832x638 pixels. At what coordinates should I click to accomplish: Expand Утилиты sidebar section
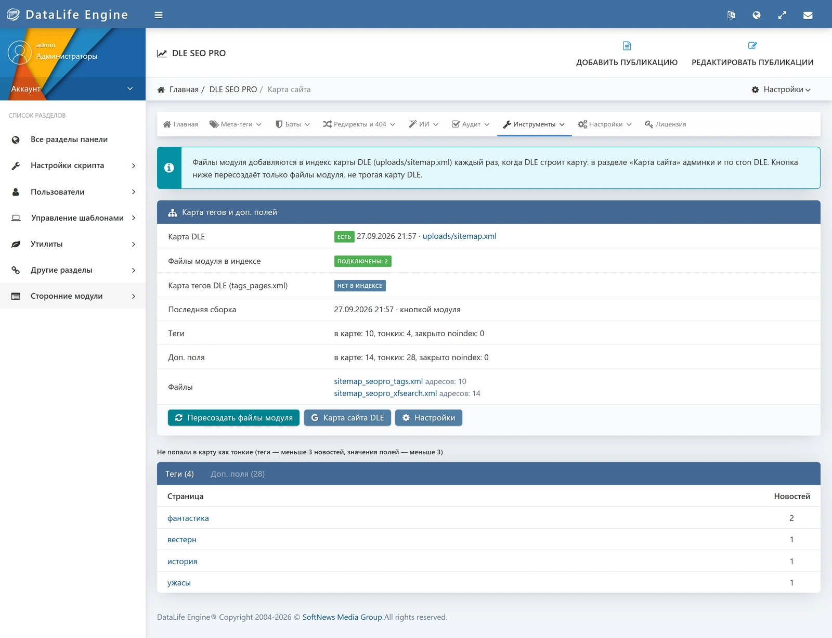(73, 244)
